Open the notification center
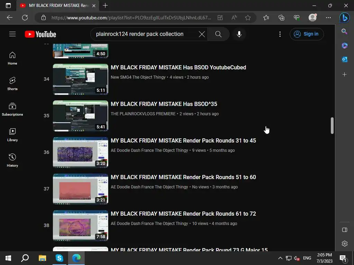 (x=343, y=258)
